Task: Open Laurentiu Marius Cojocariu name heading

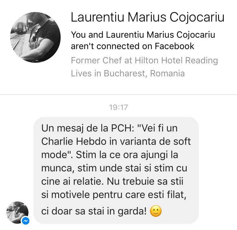Action: pos(148,17)
